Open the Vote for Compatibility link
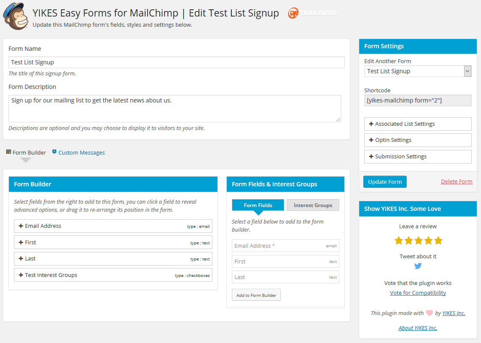 (418, 293)
